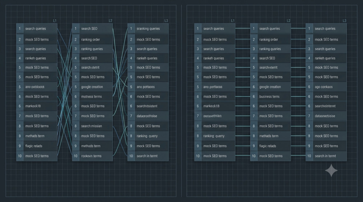This screenshot has height=202, width=363.
Task: Click "search.in termt" in the straight-lines panel
Action: (326, 156)
